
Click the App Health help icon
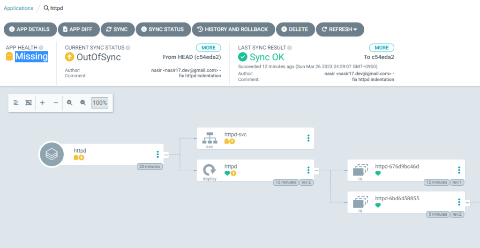click(x=41, y=48)
